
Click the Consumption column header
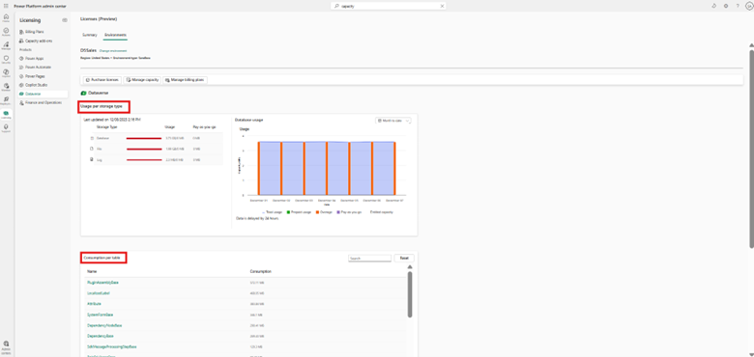click(x=261, y=271)
